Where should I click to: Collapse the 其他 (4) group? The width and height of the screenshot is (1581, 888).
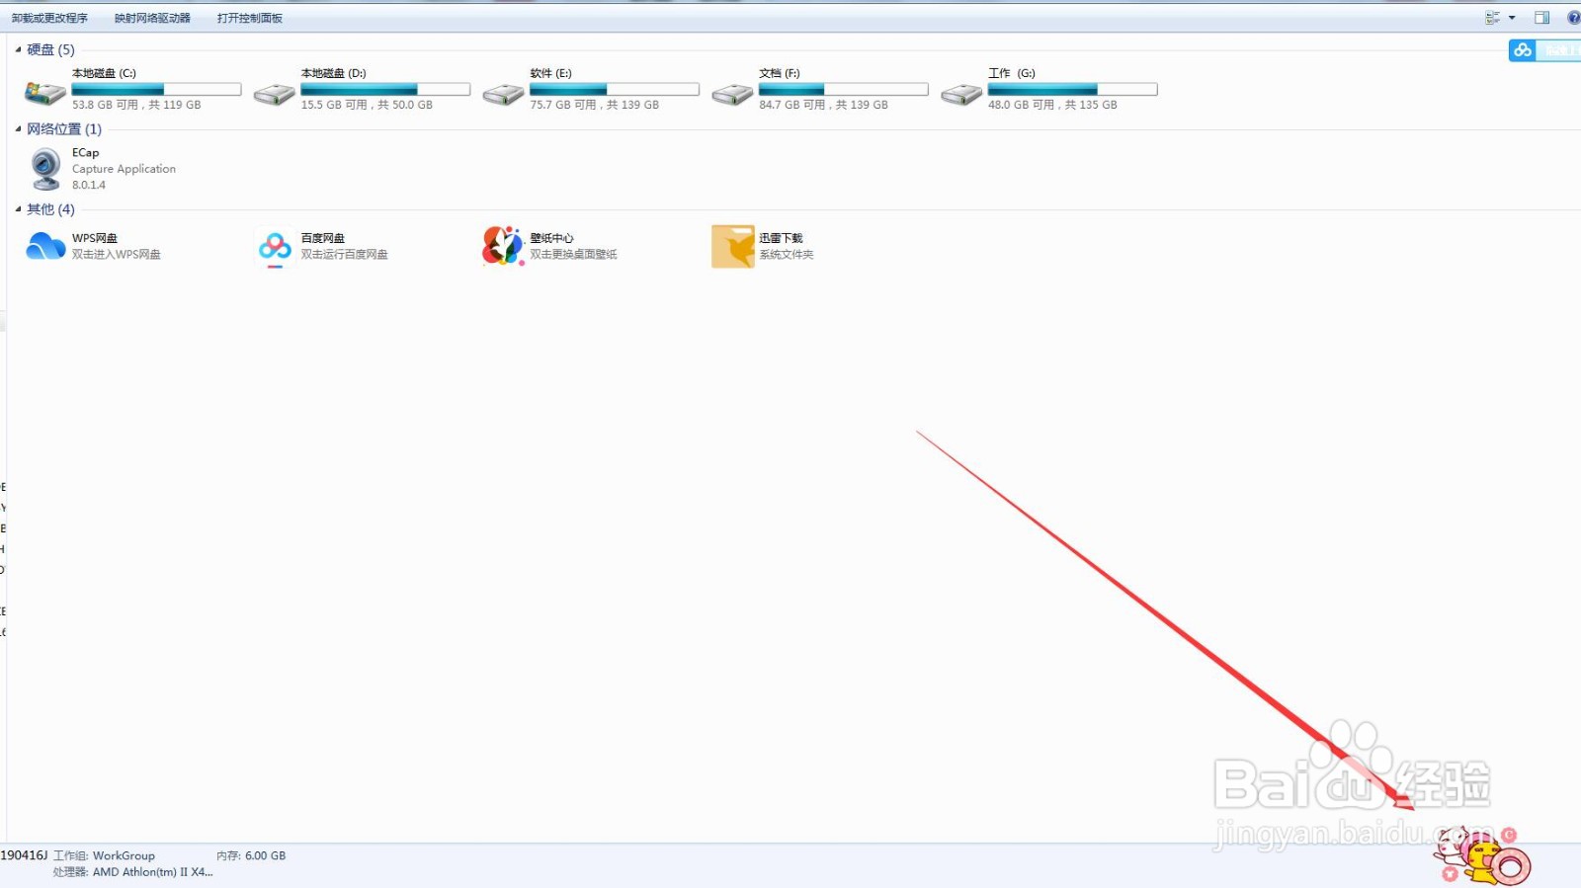tap(18, 209)
